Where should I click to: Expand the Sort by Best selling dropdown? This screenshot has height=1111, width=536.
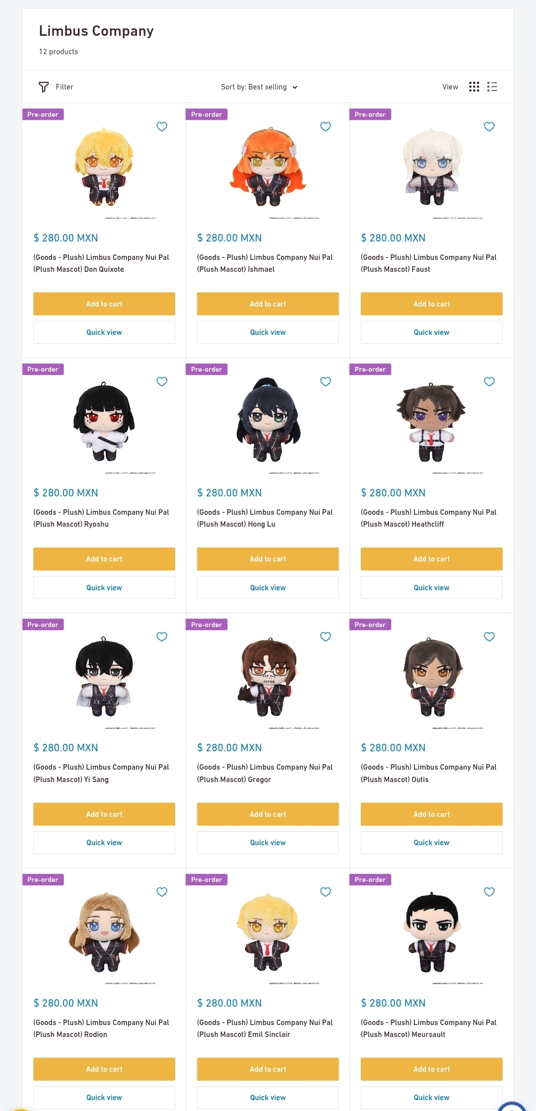259,87
